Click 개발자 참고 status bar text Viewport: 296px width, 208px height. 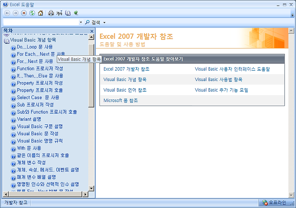point(16,203)
